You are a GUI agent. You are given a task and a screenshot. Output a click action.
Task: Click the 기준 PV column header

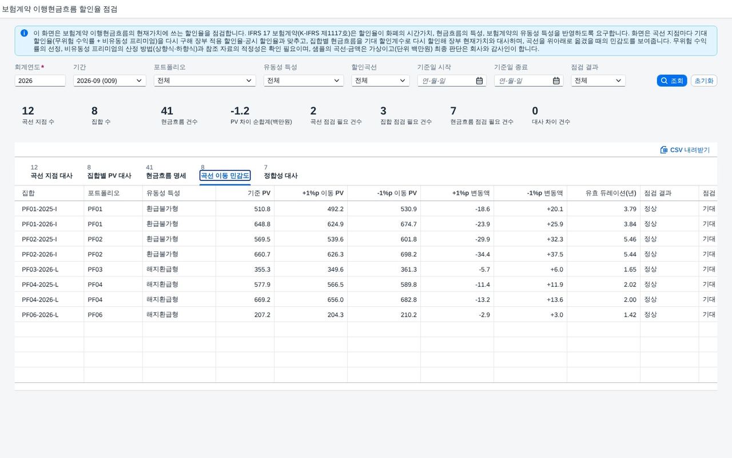pyautogui.click(x=245, y=194)
